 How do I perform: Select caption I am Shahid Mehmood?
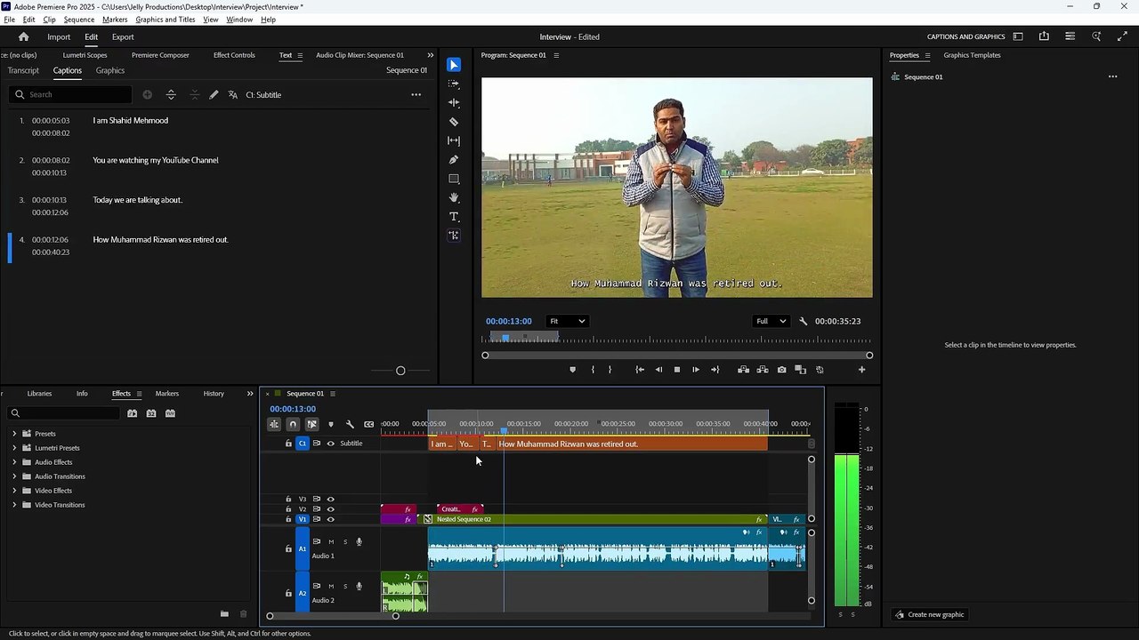pos(130,120)
